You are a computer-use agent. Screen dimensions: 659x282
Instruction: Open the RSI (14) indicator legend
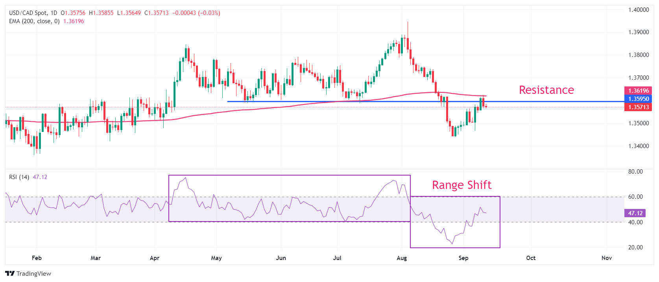[x=19, y=177]
